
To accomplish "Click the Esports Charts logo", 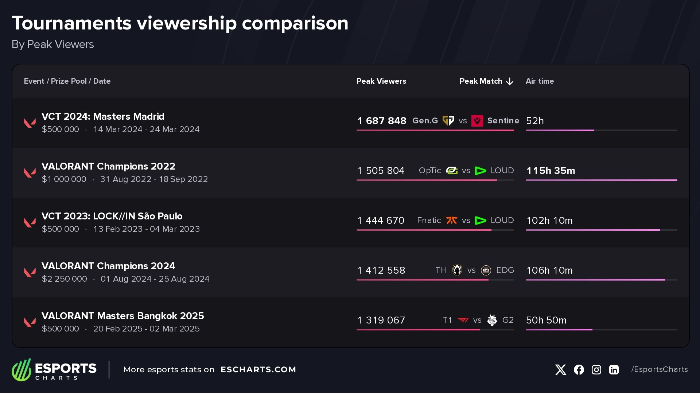I will coord(54,370).
